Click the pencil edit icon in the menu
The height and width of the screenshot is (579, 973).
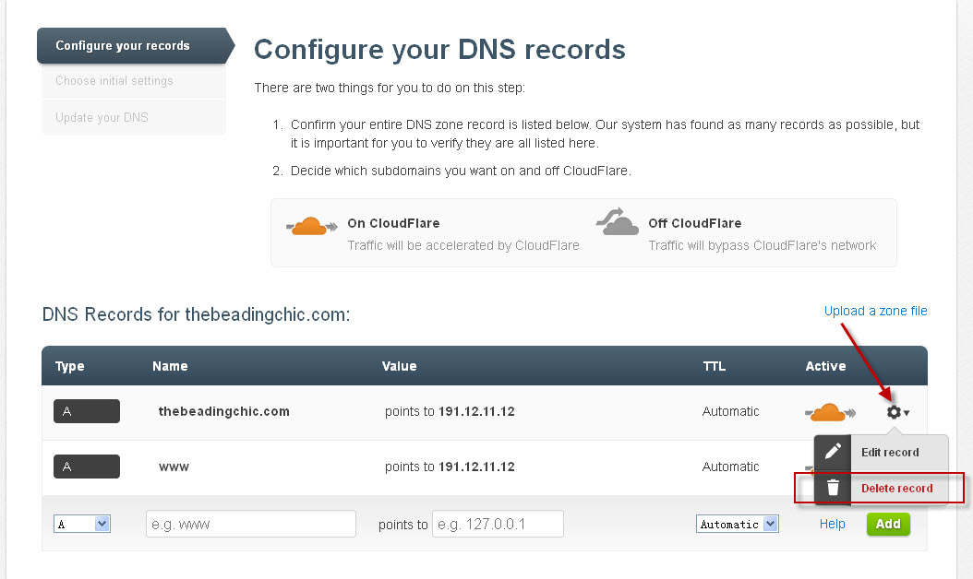(x=833, y=452)
